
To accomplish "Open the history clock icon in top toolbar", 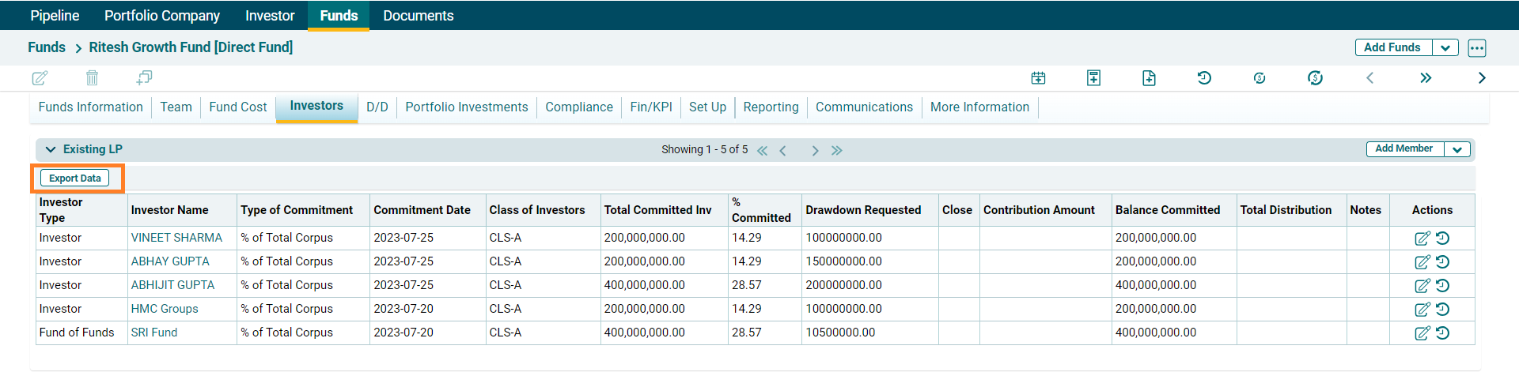I will tap(1204, 77).
